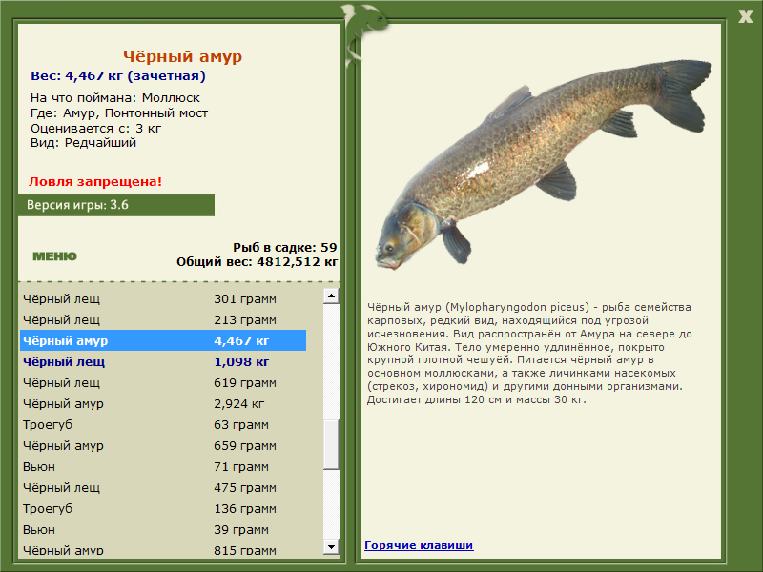This screenshot has width=763, height=572.
Task: Click the Оценивается с: 3 кг line
Action: tap(95, 129)
